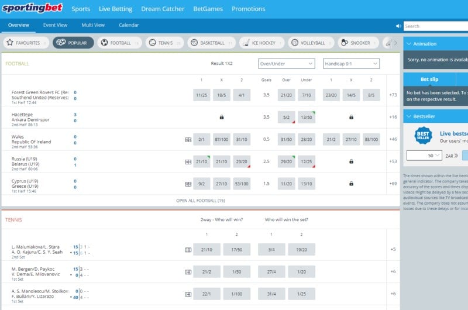The image size is (468, 310).
Task: Open pitch view icon for Wales match
Action: pyautogui.click(x=188, y=140)
